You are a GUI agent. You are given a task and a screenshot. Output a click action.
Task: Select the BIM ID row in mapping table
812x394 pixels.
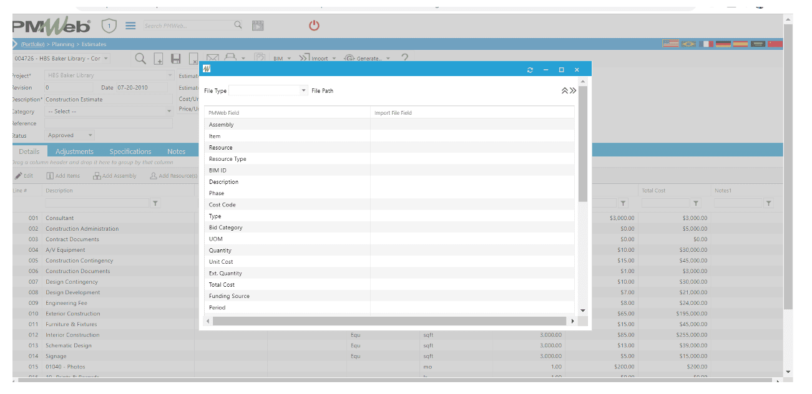389,170
